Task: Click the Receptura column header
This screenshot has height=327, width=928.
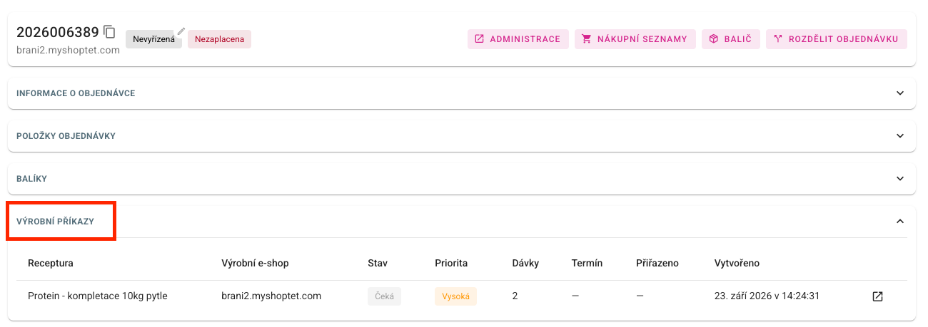Action: tap(51, 263)
